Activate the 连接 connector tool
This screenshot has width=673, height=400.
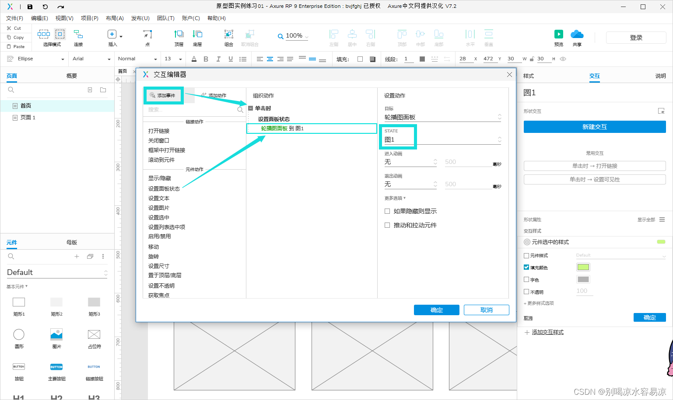click(78, 38)
